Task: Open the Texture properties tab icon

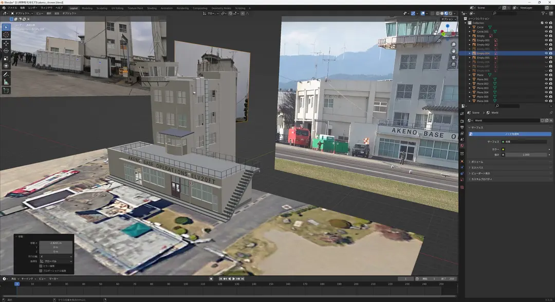Action: [x=462, y=187]
